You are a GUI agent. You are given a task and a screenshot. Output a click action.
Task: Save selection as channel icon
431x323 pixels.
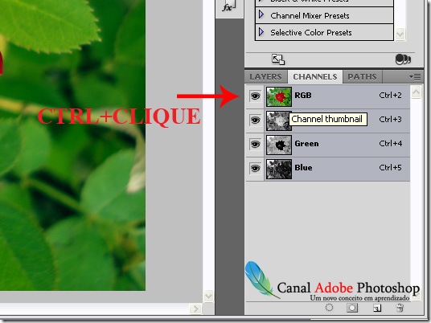point(352,308)
